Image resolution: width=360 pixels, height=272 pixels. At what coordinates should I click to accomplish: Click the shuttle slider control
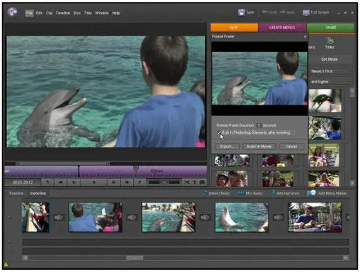pos(164,182)
